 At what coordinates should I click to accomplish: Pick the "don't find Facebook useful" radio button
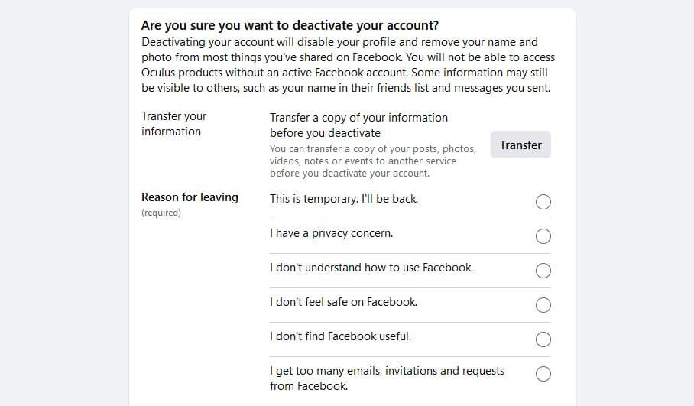tap(543, 339)
